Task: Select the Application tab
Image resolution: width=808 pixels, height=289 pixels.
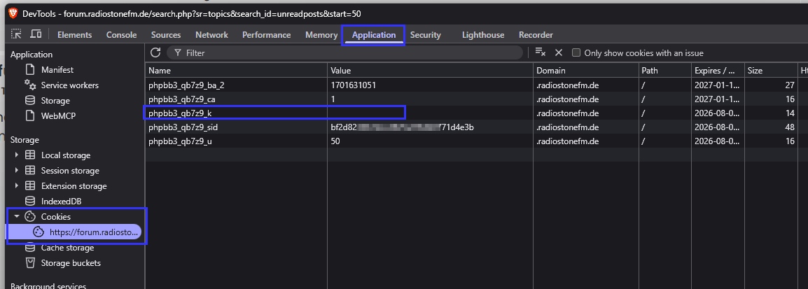Action: (374, 34)
